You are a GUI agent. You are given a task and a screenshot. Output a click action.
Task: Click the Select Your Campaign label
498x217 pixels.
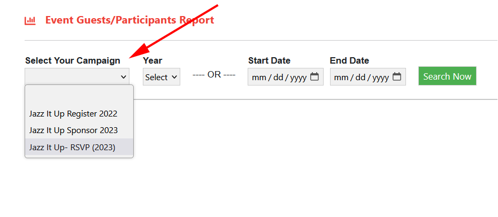(x=73, y=60)
